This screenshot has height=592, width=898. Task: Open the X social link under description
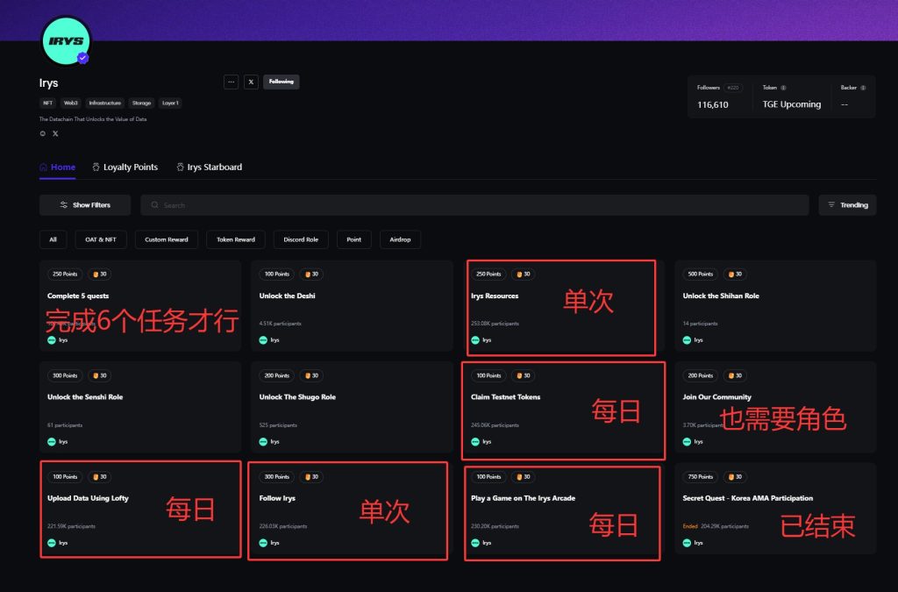55,133
